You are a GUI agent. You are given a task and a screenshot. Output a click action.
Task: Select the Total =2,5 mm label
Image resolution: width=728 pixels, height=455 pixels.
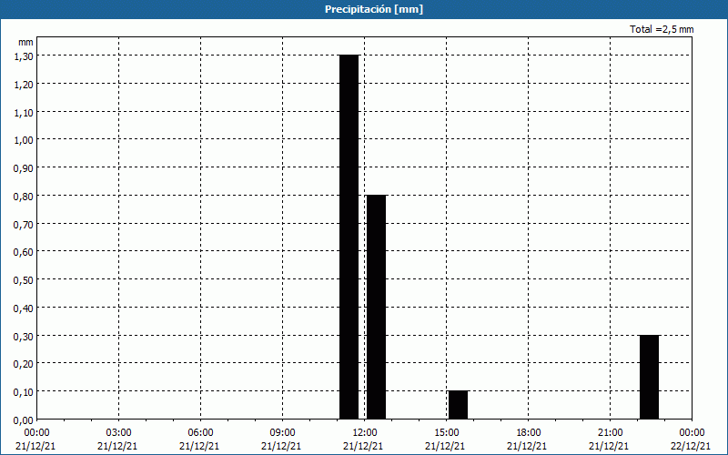tap(662, 29)
